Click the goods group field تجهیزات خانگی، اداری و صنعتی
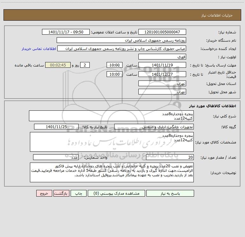The width and height of the screenshot is (245, 237). [154, 127]
